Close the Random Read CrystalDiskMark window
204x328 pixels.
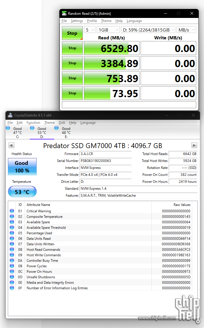coord(192,13)
